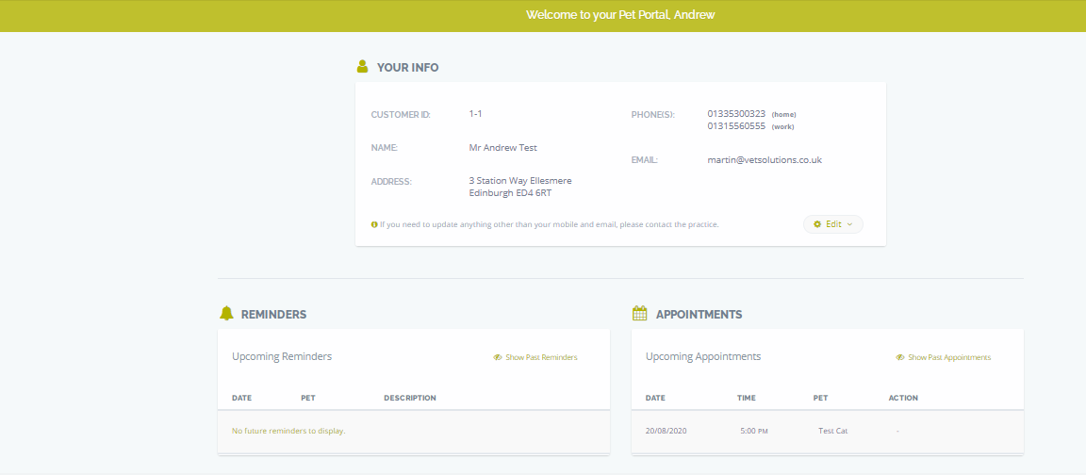
Task: Click the Pet column header in Reminders
Action: pyautogui.click(x=308, y=398)
